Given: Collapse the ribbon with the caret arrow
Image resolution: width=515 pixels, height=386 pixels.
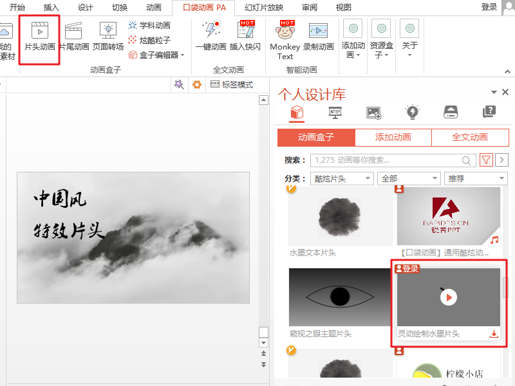Looking at the screenshot, I should [507, 71].
